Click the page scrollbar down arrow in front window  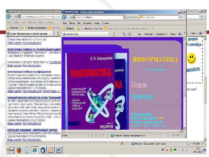[x=184, y=128]
